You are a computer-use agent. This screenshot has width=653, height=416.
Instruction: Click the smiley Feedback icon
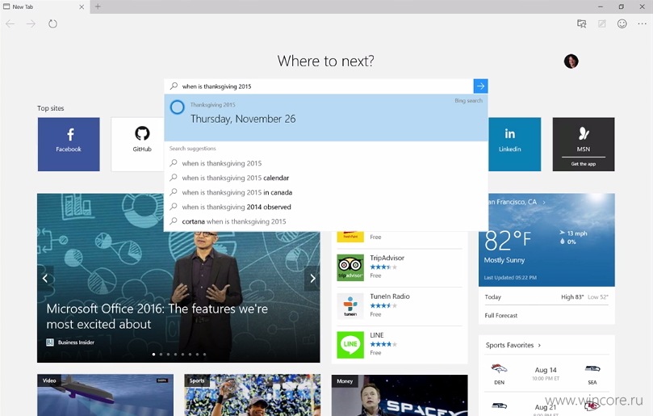[x=622, y=23]
